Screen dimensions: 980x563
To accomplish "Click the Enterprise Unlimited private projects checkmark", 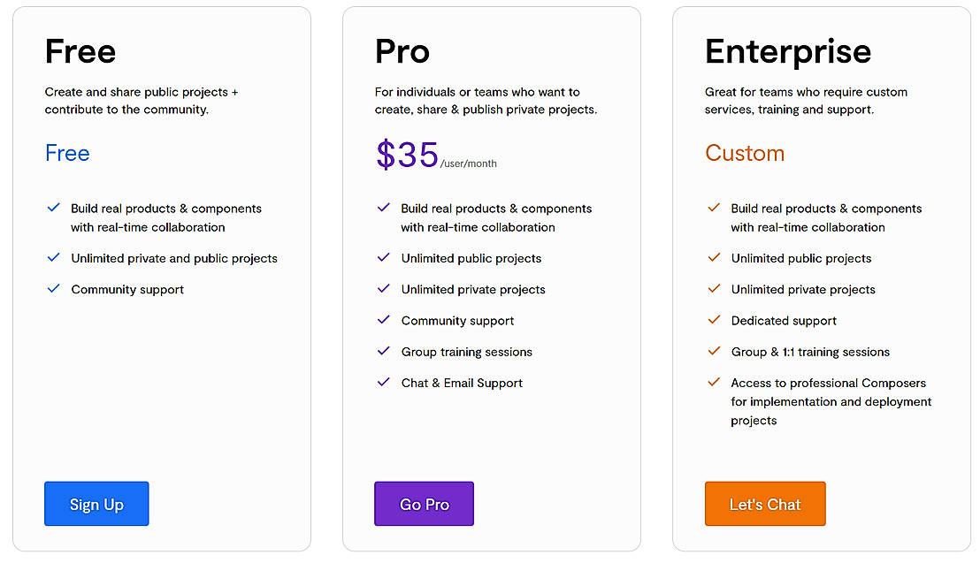I will point(714,288).
